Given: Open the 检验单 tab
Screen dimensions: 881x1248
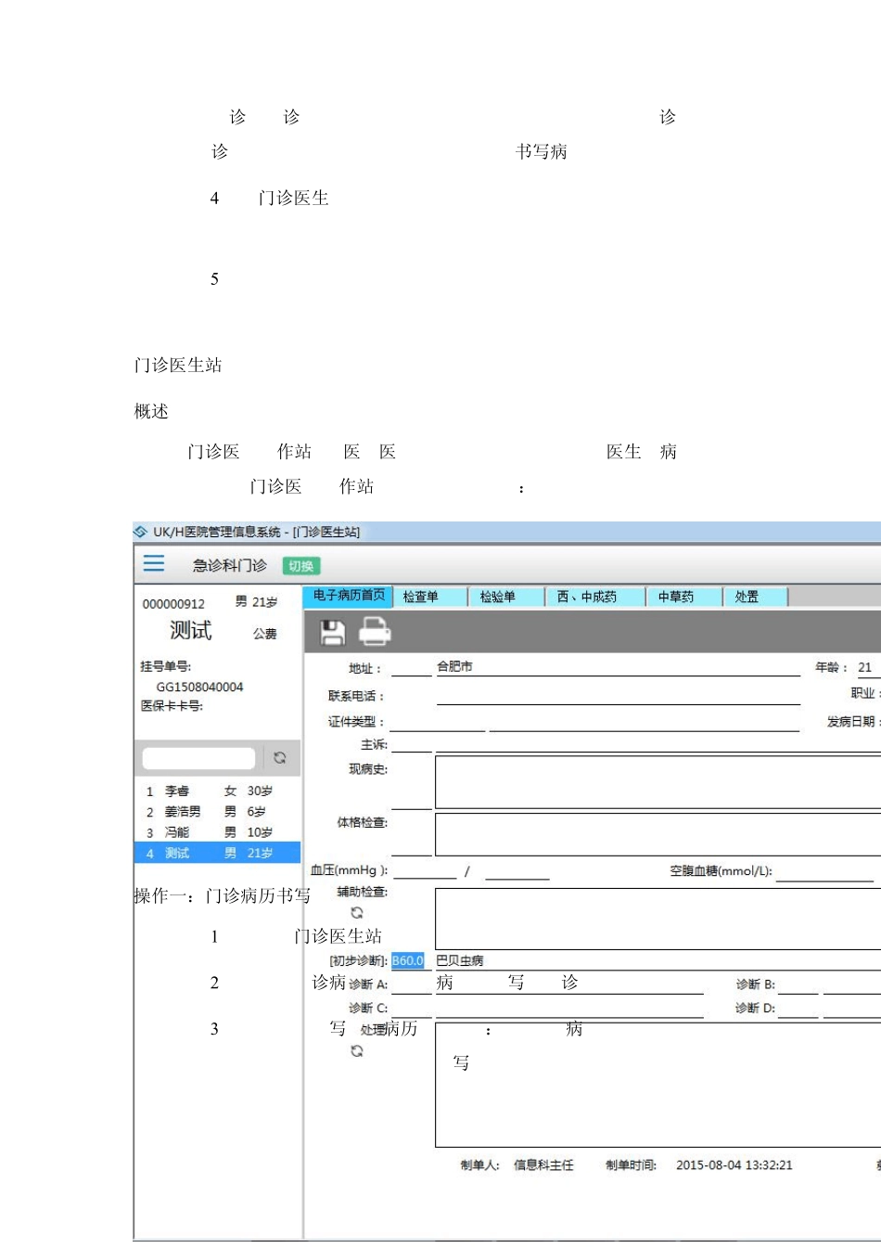Looking at the screenshot, I should 506,597.
